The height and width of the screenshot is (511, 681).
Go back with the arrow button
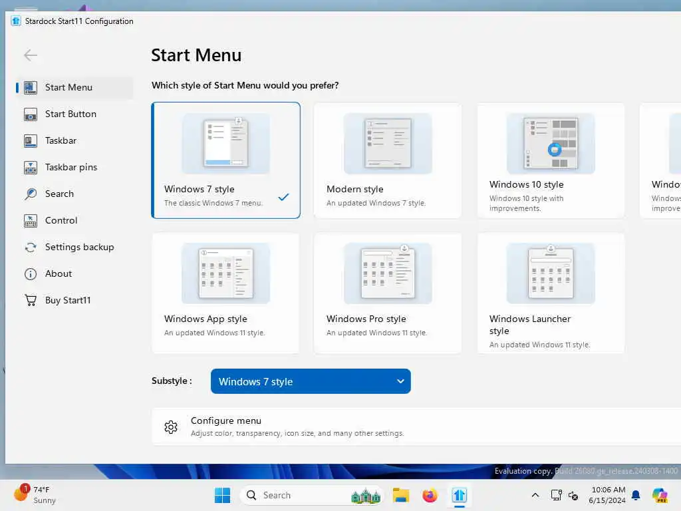[31, 55]
